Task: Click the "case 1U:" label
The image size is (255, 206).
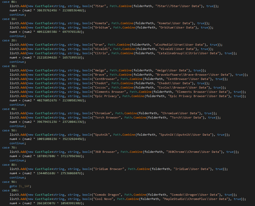Action: [x=9, y=19]
